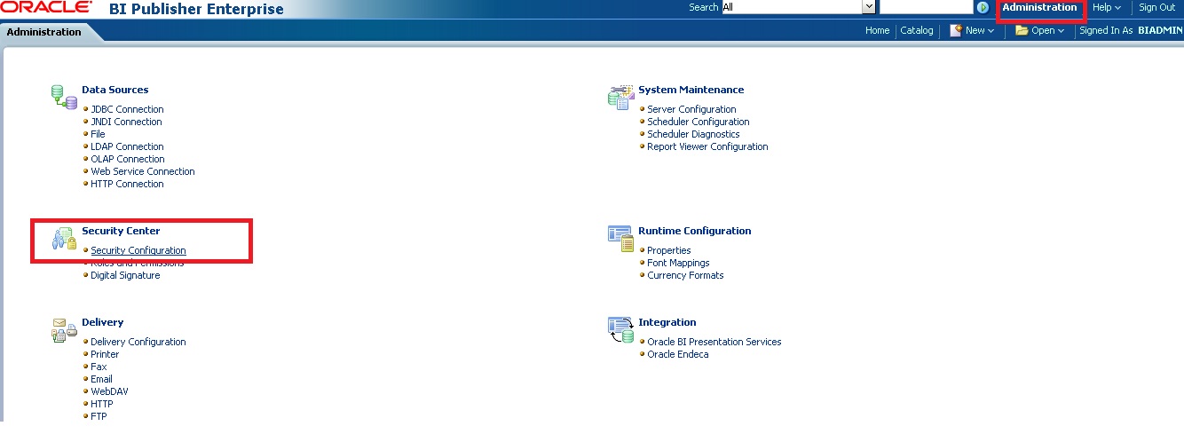Open Digital Signature
Viewport: 1184px width, 442px height.
tap(125, 275)
